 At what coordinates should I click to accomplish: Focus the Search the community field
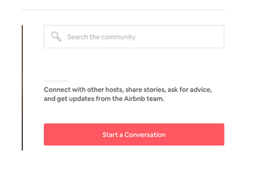pos(134,37)
